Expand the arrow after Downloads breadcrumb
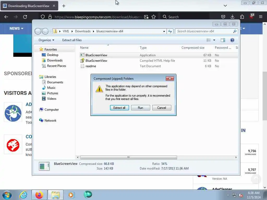Screen dimensions: 267x200 coord(94,31)
